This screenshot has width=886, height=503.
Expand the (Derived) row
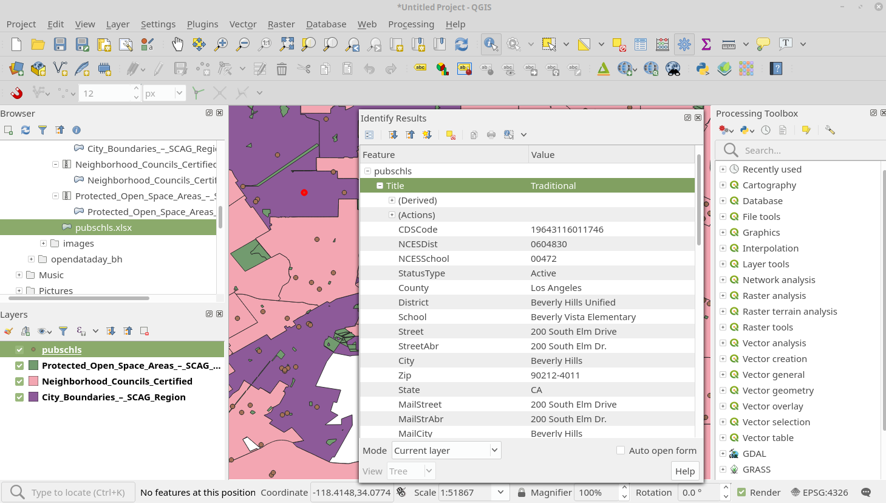pos(392,200)
